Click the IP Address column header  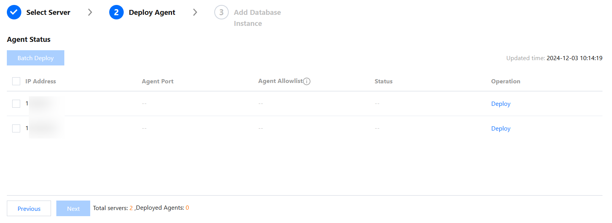coord(41,81)
